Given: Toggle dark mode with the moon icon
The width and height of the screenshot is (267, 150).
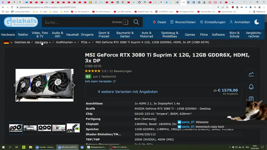Looking at the screenshot, I should [x=257, y=22].
